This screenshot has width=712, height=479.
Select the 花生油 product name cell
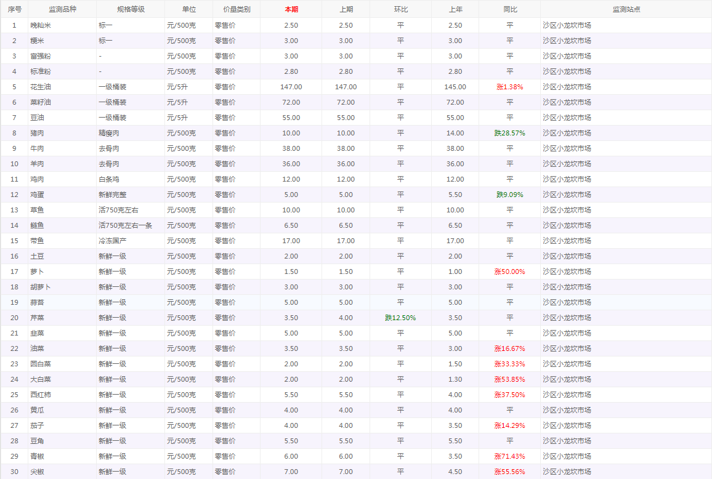(41, 87)
